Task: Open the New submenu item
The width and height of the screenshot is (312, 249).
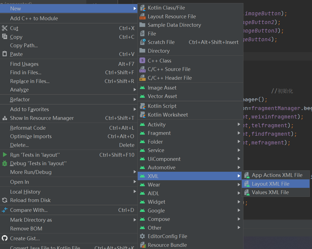Action: point(69,8)
